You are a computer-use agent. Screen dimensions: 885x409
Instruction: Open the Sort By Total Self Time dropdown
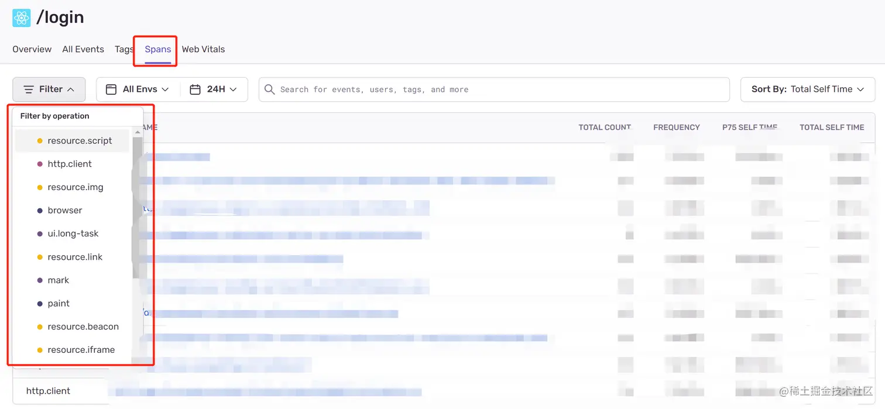coord(808,90)
